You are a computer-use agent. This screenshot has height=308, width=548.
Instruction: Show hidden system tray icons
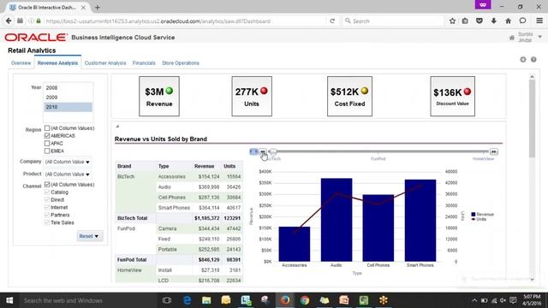(474, 300)
